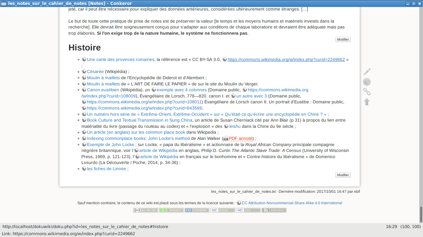Click the pencil edit page icon
The width and height of the screenshot is (423, 237).
click(367, 72)
